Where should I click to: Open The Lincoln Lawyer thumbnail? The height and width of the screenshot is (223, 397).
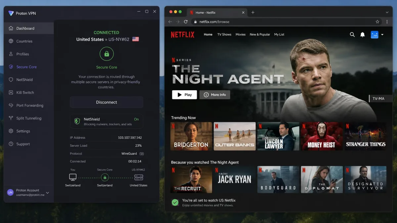278,136
